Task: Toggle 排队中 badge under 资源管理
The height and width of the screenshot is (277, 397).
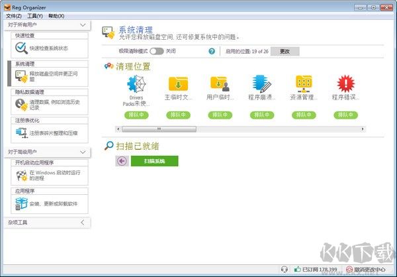Action: click(x=304, y=115)
